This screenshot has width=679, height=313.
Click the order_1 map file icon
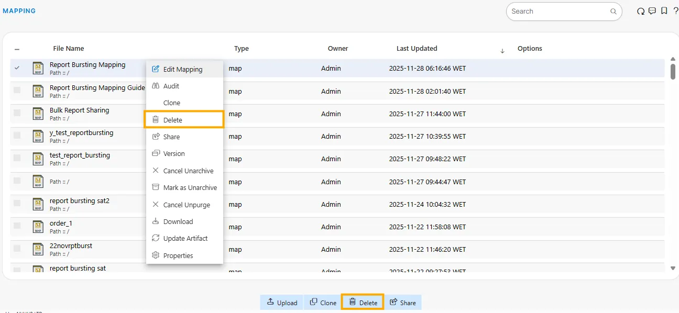tap(38, 227)
